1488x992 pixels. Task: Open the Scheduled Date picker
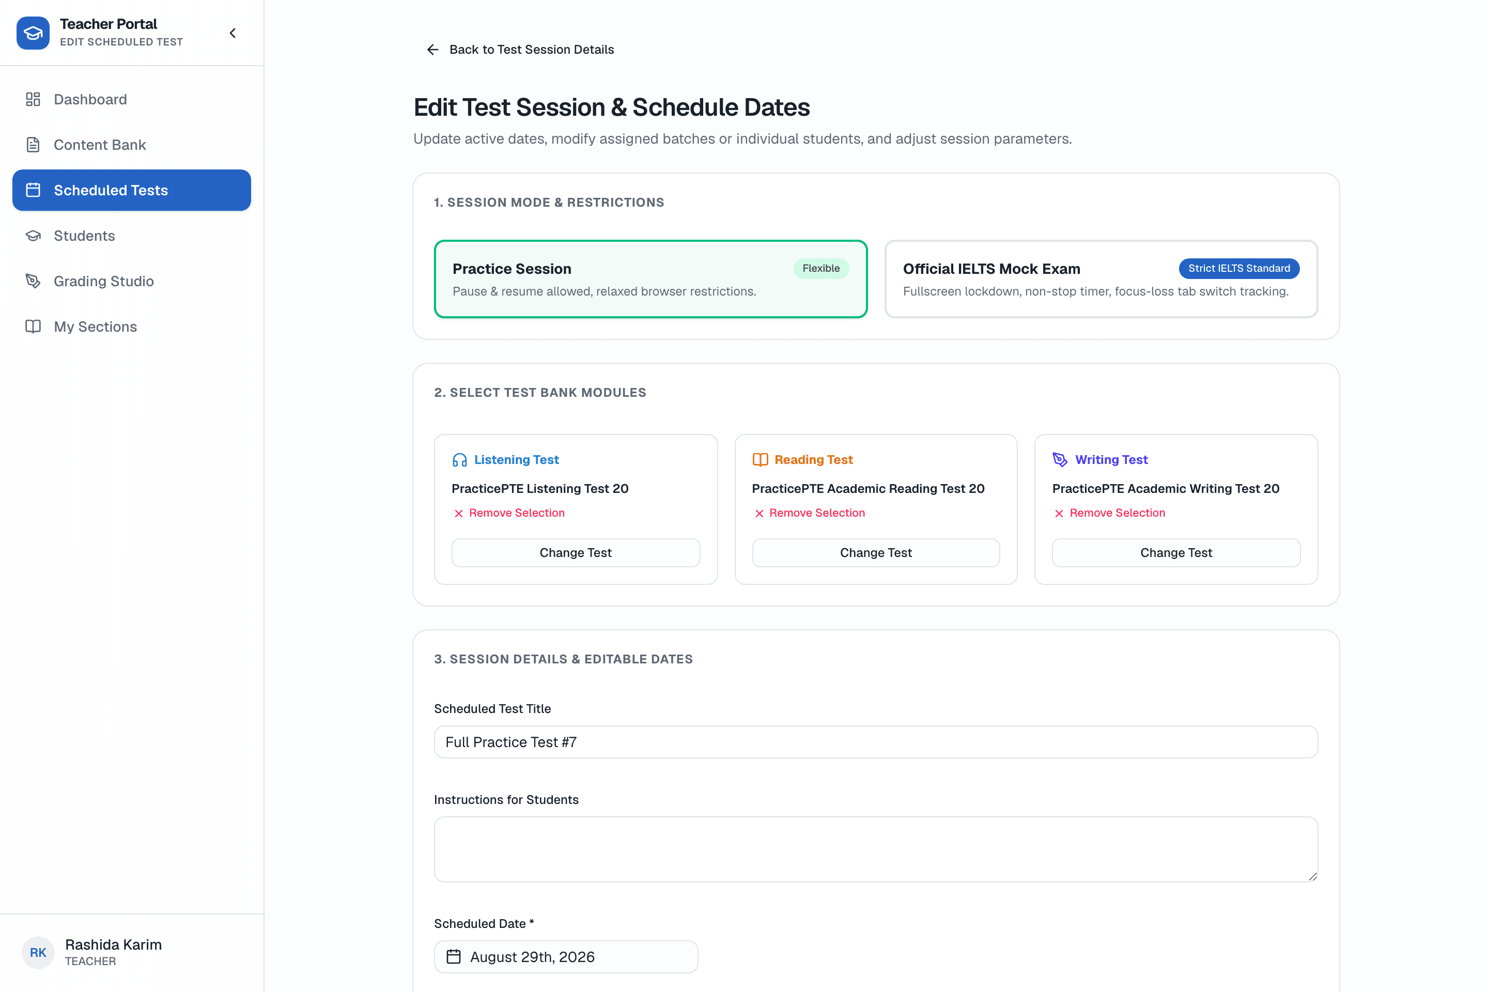point(566,957)
